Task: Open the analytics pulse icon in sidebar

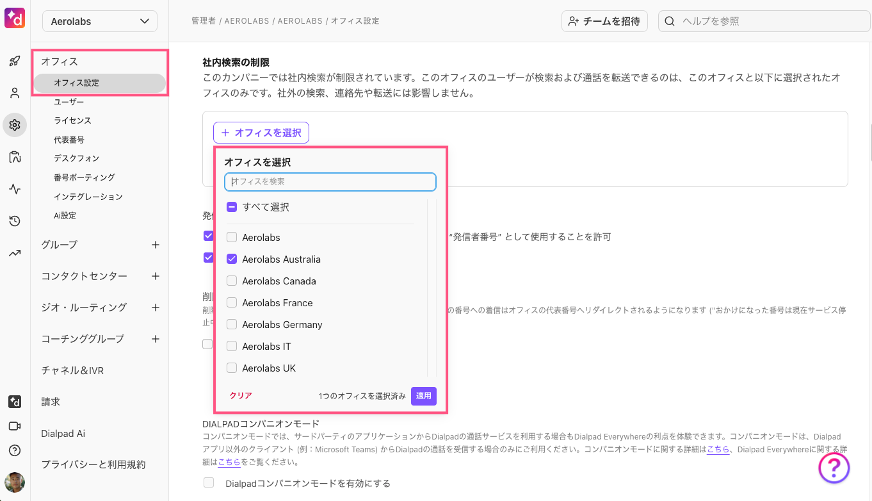Action: (15, 189)
